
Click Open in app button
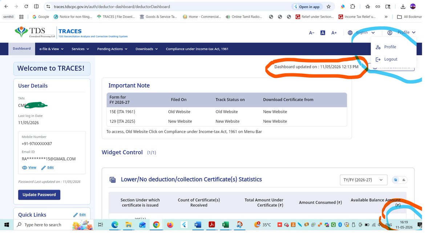pyautogui.click(x=307, y=7)
